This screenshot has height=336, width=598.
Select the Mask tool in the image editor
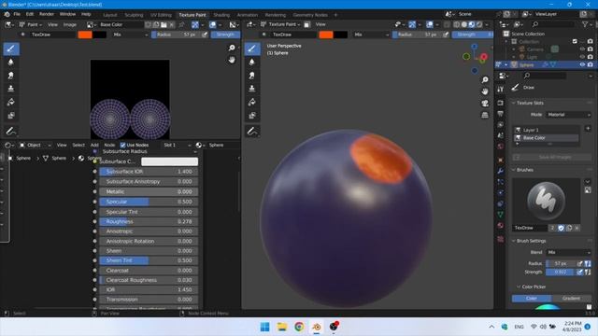[10, 116]
